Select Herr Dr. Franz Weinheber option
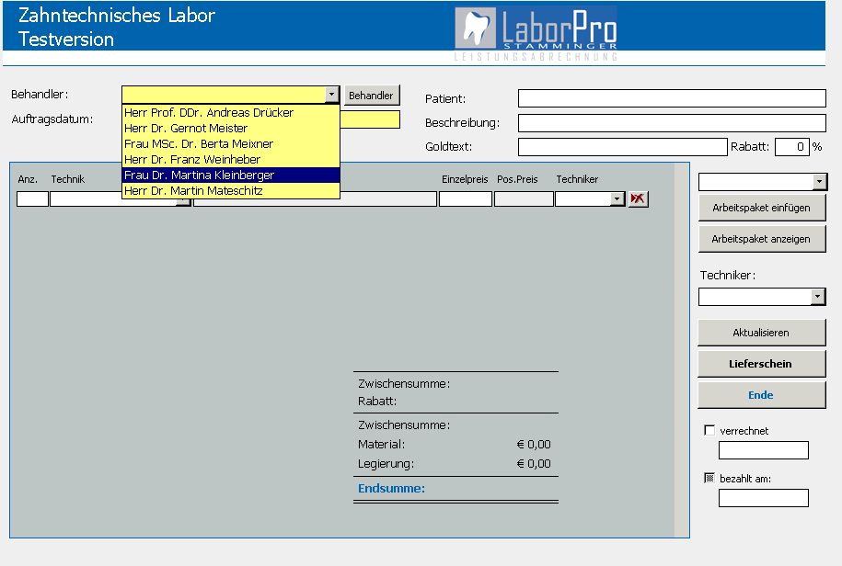This screenshot has width=842, height=566. [192, 160]
